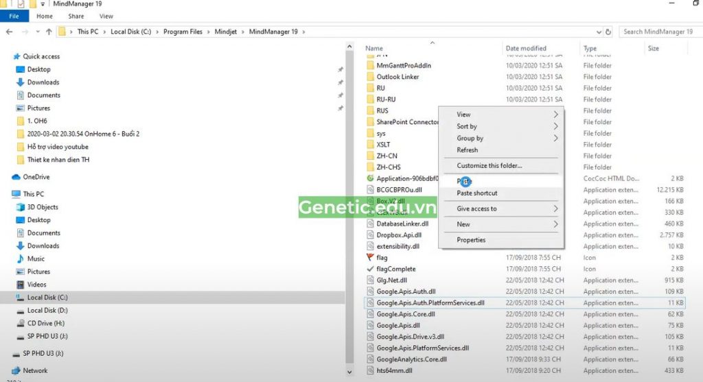Click Mindjet in the breadcrumb path
This screenshot has height=382, width=703.
tap(225, 32)
